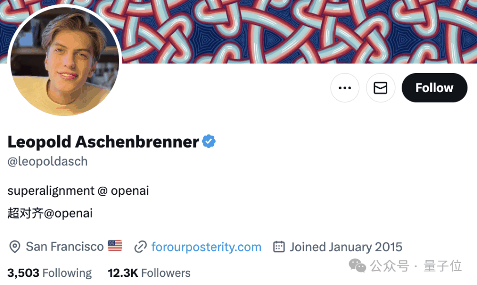View the 12.3K Followers list
Screen dimensions: 477x285
click(x=149, y=273)
